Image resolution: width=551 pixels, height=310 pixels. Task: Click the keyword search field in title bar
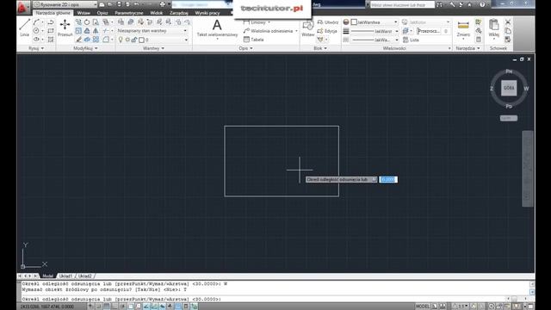point(402,4)
